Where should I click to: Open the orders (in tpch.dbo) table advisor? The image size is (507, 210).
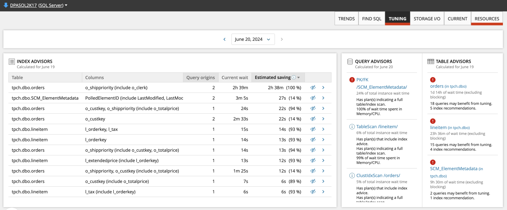coord(448,86)
